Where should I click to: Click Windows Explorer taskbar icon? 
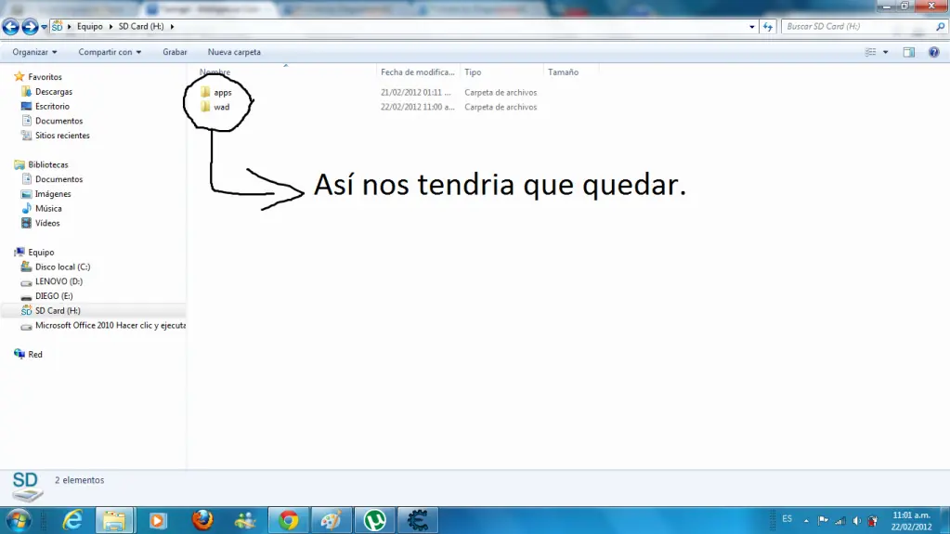pos(114,520)
